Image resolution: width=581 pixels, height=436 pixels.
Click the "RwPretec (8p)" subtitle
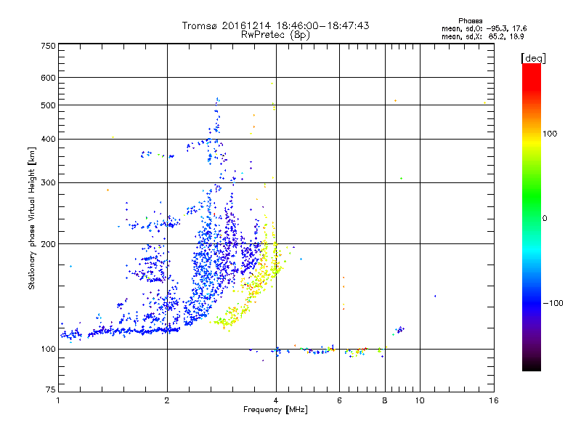275,35
